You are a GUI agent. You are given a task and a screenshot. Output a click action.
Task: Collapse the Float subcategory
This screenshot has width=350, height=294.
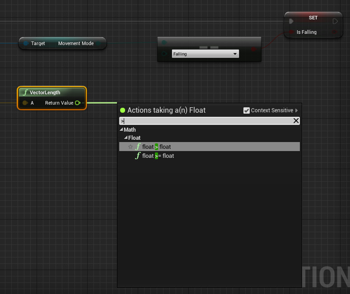[x=126, y=138]
